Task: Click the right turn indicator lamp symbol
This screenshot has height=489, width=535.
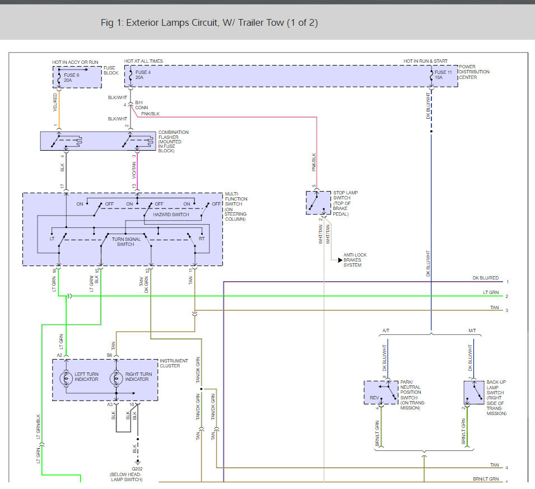Action: tap(116, 379)
